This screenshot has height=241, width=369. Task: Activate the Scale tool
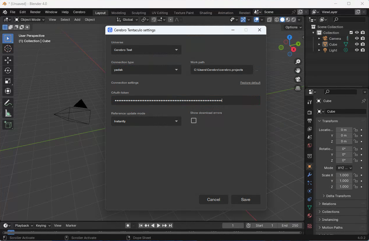point(8,81)
